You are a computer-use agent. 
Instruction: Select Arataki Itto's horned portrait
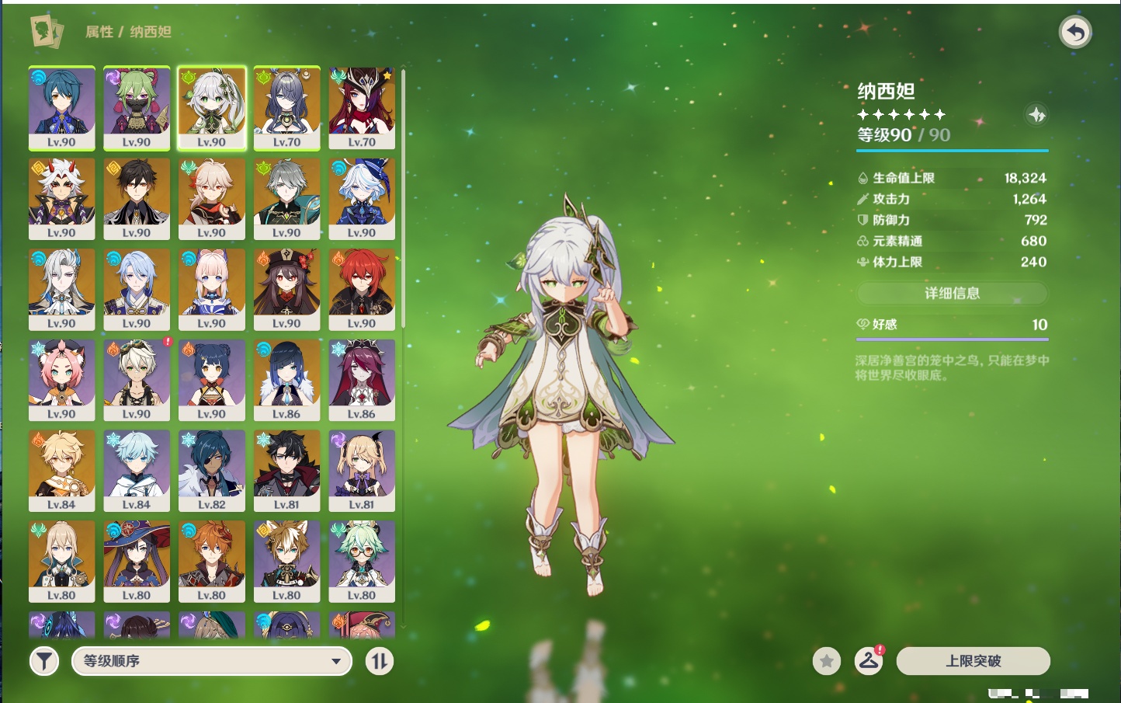click(x=62, y=199)
